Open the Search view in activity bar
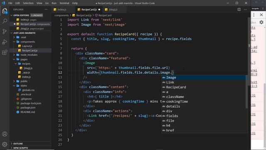 [x=5, y=21]
